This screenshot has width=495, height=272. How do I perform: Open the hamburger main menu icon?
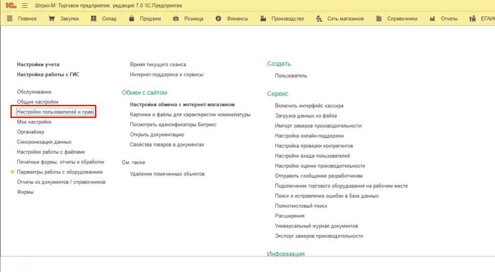pos(24,5)
